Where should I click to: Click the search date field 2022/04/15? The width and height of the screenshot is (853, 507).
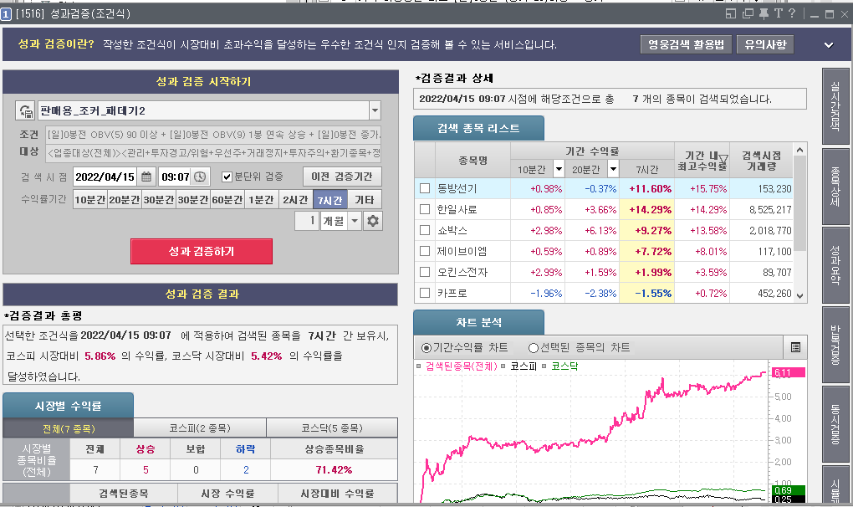point(105,177)
